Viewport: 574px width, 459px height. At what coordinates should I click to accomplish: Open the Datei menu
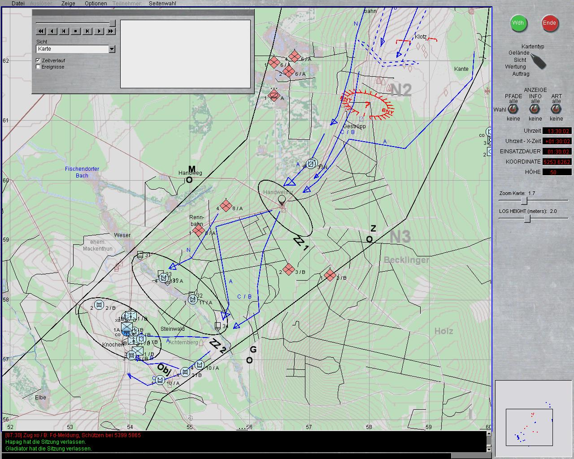pyautogui.click(x=18, y=3)
